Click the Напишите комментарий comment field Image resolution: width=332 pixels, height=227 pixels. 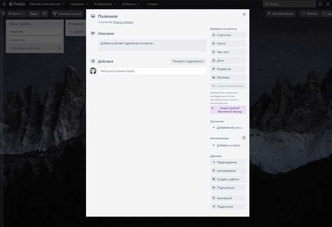coord(152,71)
